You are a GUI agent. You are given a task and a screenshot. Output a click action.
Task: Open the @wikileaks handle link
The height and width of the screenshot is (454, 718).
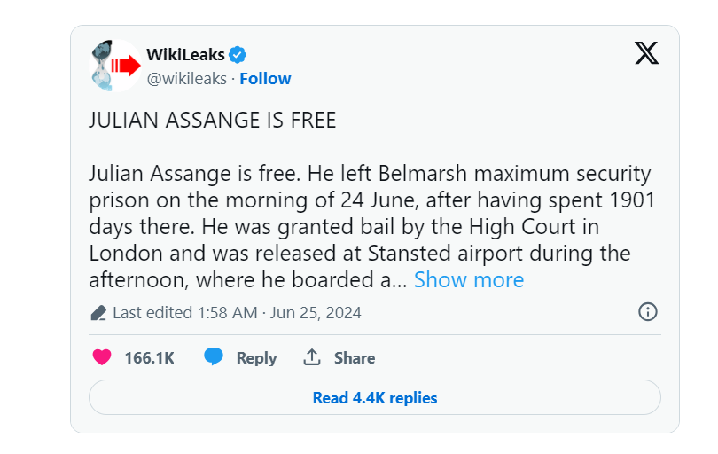(186, 79)
